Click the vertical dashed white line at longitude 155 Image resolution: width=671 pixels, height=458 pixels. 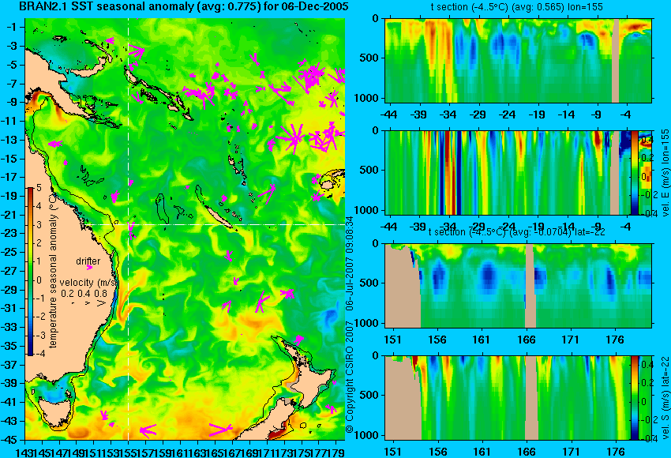[129, 229]
